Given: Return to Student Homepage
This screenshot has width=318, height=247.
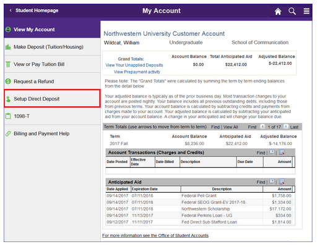Looking at the screenshot, I should (37, 10).
